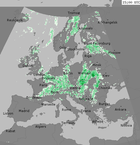Select the Paris city label
This screenshot has height=145, width=140.
[x=43, y=85]
